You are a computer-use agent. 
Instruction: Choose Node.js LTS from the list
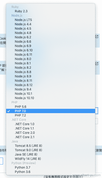[x=51, y=20]
